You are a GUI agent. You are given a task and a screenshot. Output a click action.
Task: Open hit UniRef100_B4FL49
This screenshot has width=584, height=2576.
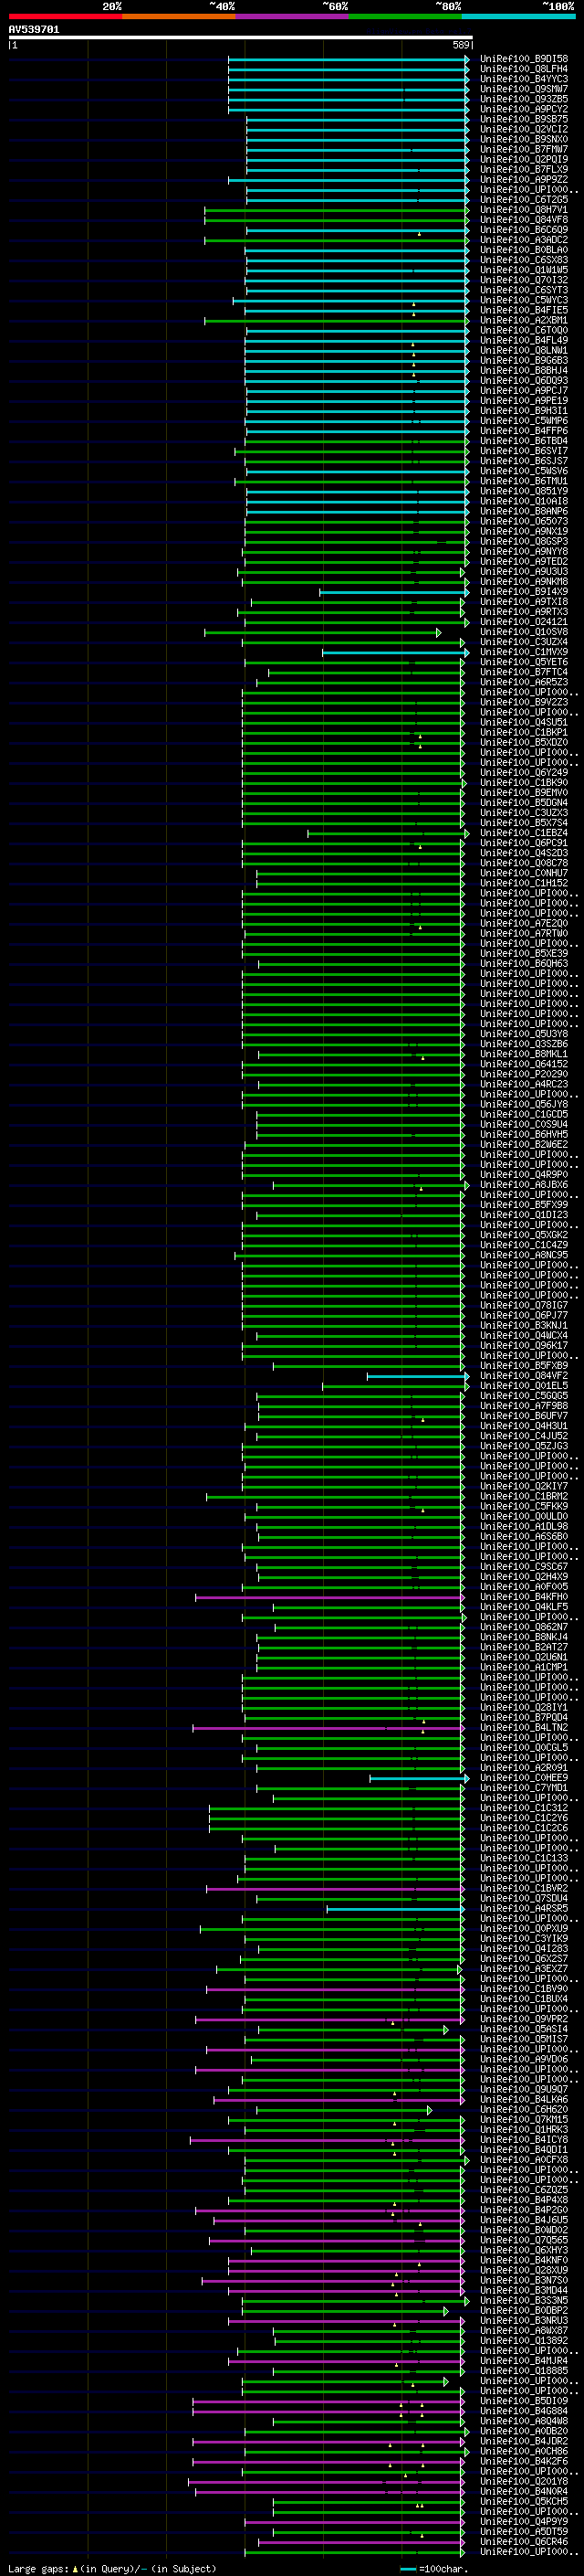(524, 340)
